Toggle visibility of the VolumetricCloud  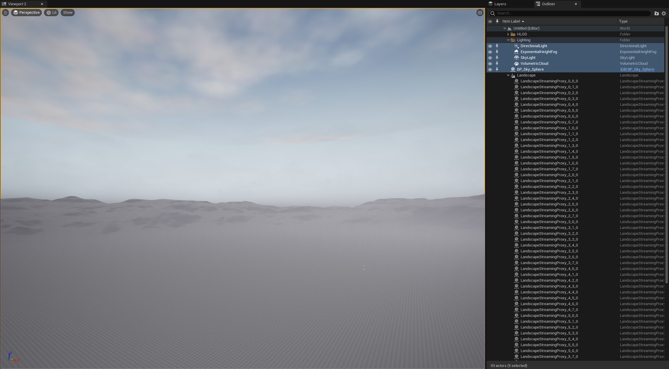coord(490,64)
